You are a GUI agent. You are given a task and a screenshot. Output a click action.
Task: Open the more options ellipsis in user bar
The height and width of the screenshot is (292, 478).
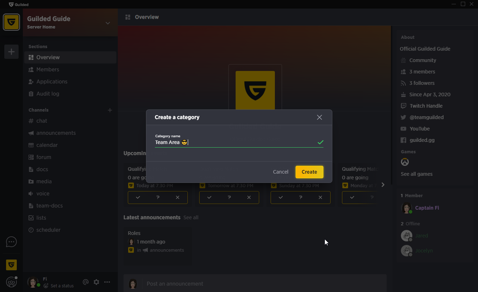[x=107, y=282]
